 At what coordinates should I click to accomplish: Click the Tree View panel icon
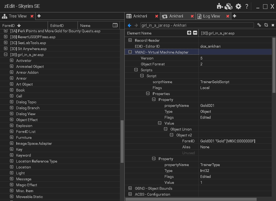click(x=4, y=16)
